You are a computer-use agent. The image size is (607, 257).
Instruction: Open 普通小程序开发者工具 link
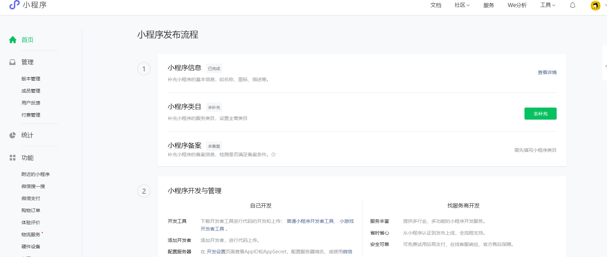tap(310, 221)
